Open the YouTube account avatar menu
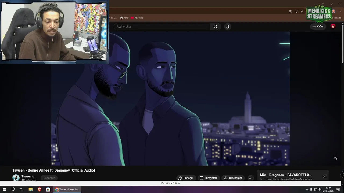The width and height of the screenshot is (344, 193). tap(333, 26)
